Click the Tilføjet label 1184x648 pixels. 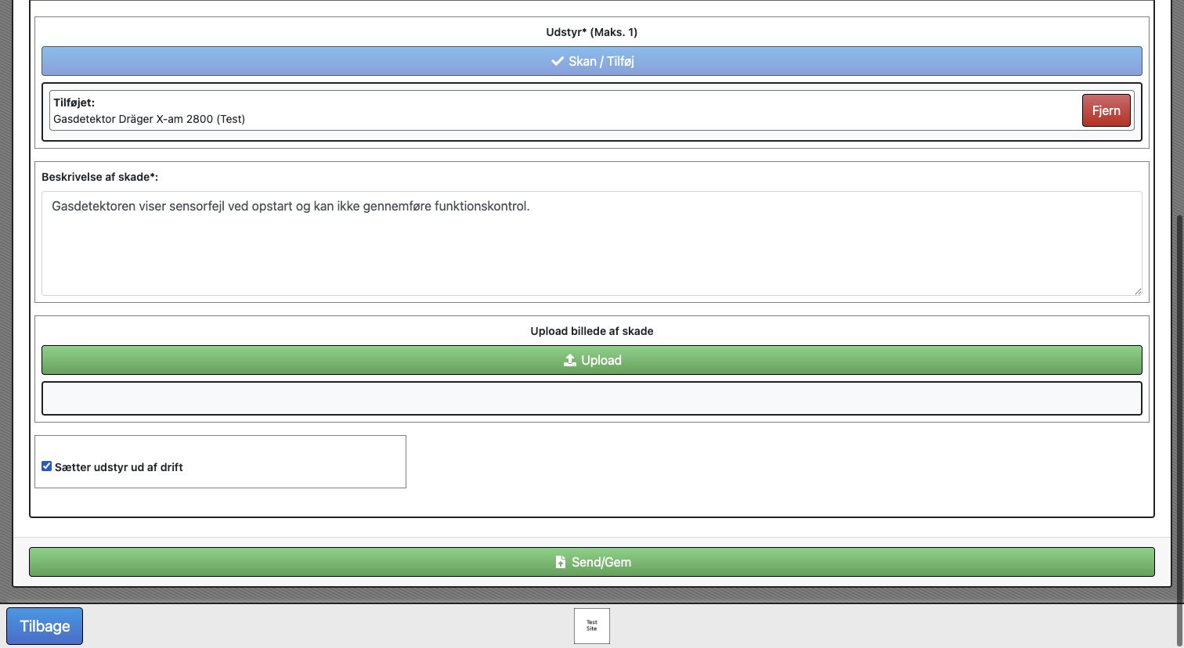click(x=74, y=103)
